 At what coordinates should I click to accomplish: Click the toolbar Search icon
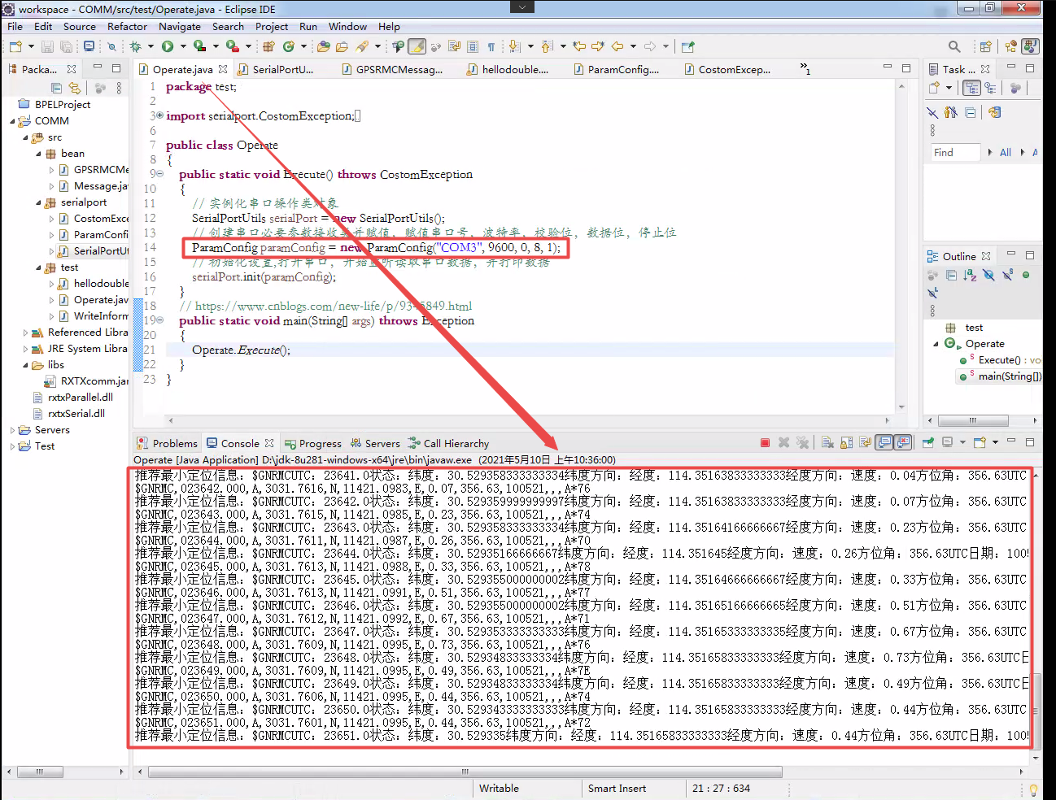pos(954,46)
